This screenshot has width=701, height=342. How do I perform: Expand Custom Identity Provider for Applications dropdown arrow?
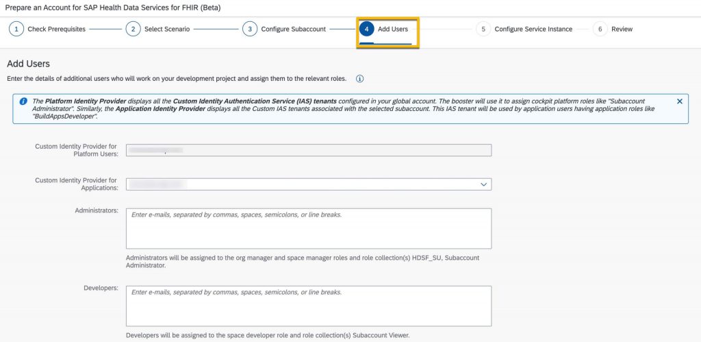(x=483, y=184)
